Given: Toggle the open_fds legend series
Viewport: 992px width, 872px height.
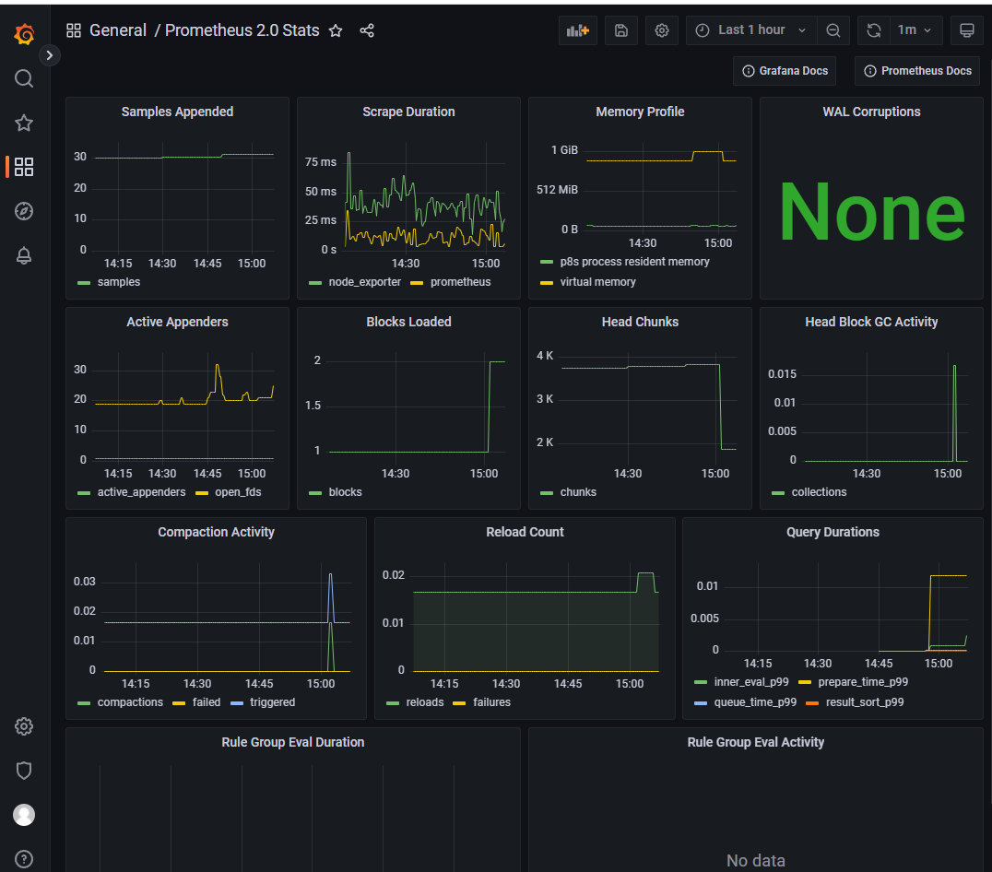Looking at the screenshot, I should (x=238, y=492).
